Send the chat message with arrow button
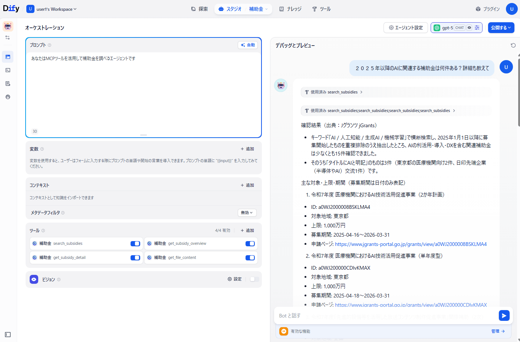The height and width of the screenshot is (342, 520). (504, 315)
